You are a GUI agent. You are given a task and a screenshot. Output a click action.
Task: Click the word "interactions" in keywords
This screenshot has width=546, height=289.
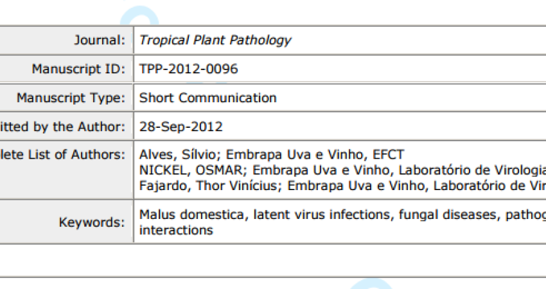point(176,230)
